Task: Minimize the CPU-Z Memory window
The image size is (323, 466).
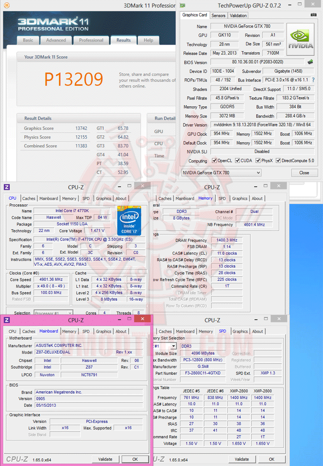Action: 256,187
